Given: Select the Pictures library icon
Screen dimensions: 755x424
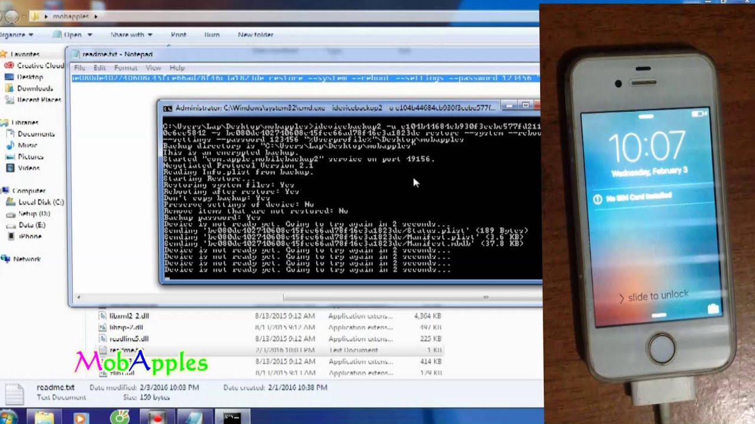Looking at the screenshot, I should tap(11, 157).
